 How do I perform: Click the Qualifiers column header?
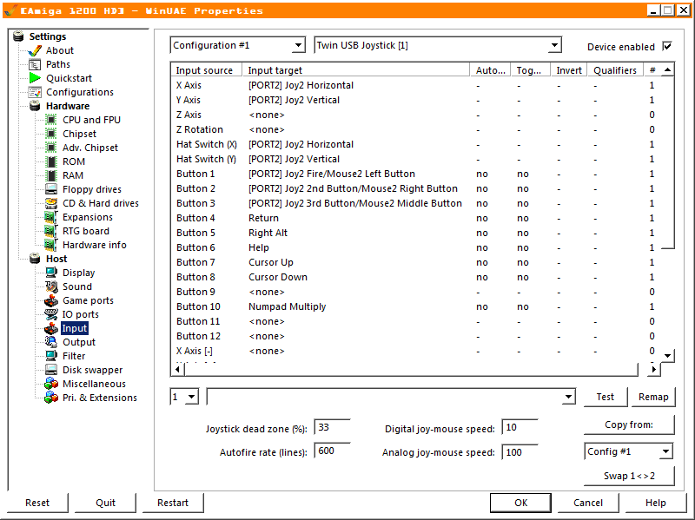[616, 70]
